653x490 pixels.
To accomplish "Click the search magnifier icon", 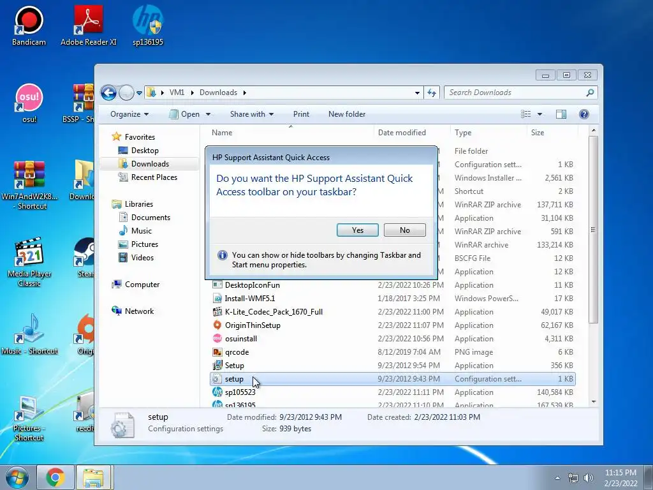I will tap(590, 93).
